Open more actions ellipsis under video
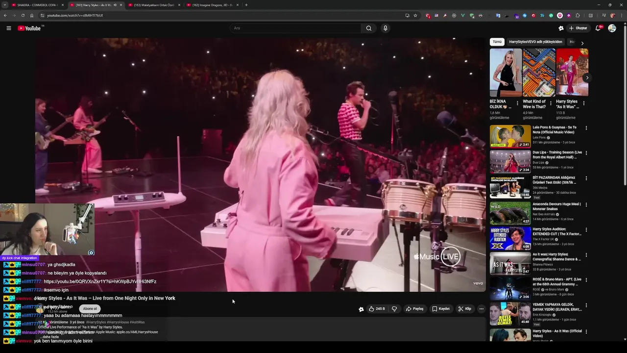This screenshot has height=353, width=627. (x=482, y=309)
